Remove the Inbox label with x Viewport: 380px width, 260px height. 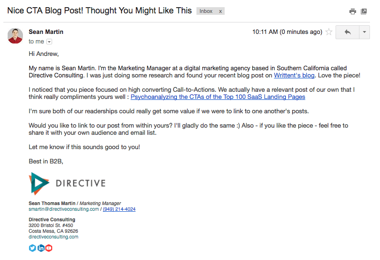coord(220,11)
